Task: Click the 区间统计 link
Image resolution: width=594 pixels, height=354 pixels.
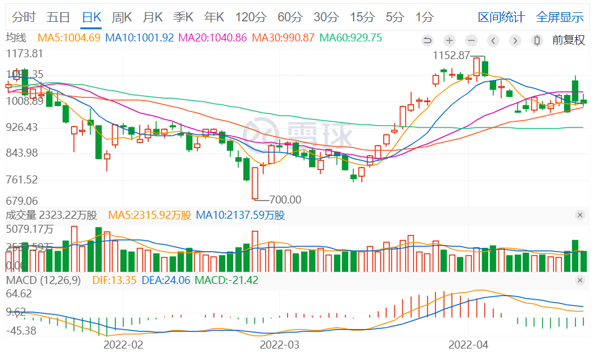Action: [x=501, y=17]
